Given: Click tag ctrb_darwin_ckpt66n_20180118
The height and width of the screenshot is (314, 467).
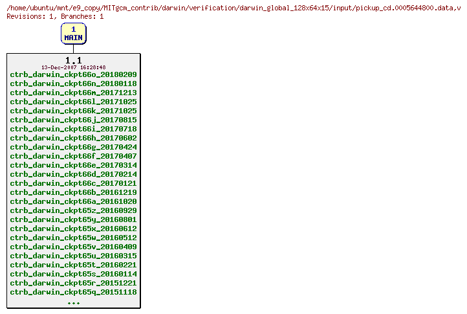Looking at the screenshot, I should tap(74, 84).
